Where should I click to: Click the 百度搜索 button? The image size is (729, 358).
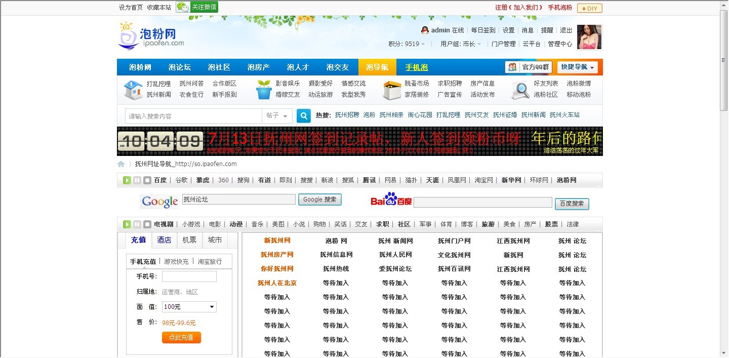[572, 204]
